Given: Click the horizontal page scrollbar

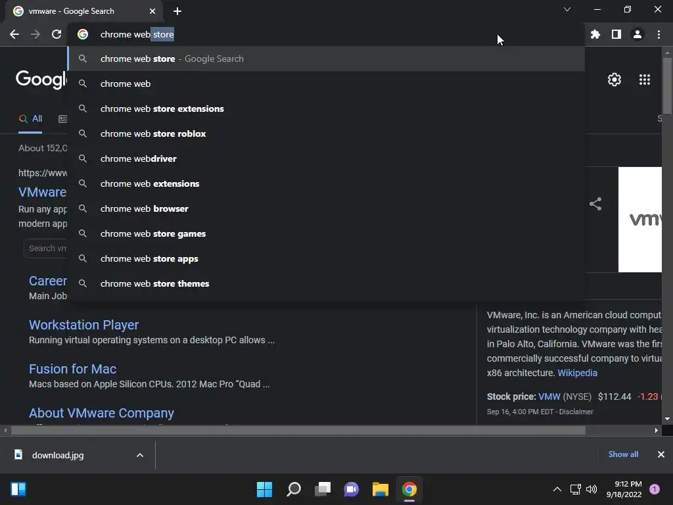Looking at the screenshot, I should tap(298, 430).
